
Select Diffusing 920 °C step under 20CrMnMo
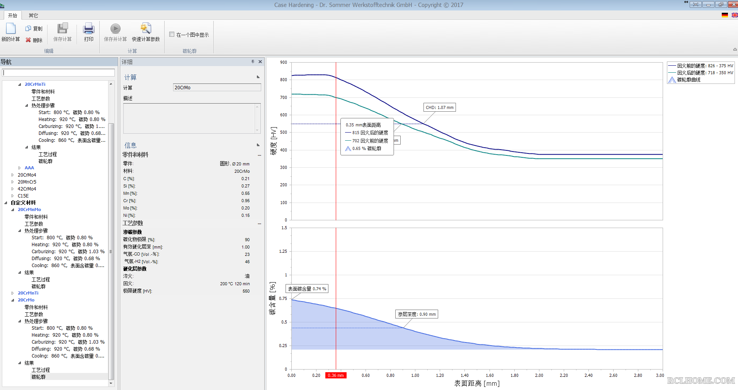point(66,258)
